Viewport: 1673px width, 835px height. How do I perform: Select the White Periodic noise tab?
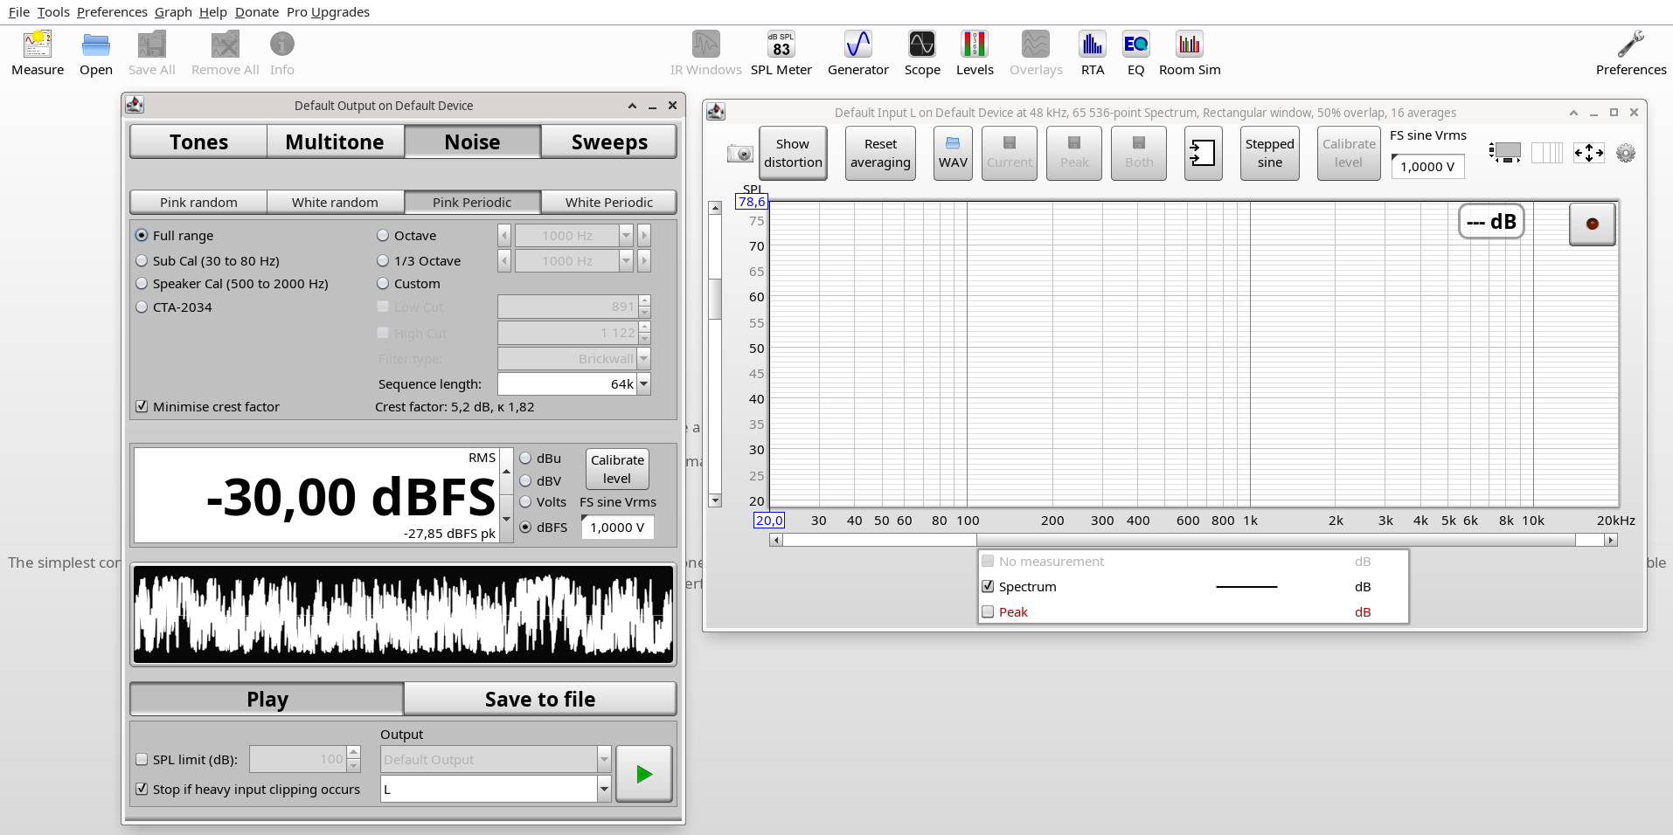coord(608,203)
